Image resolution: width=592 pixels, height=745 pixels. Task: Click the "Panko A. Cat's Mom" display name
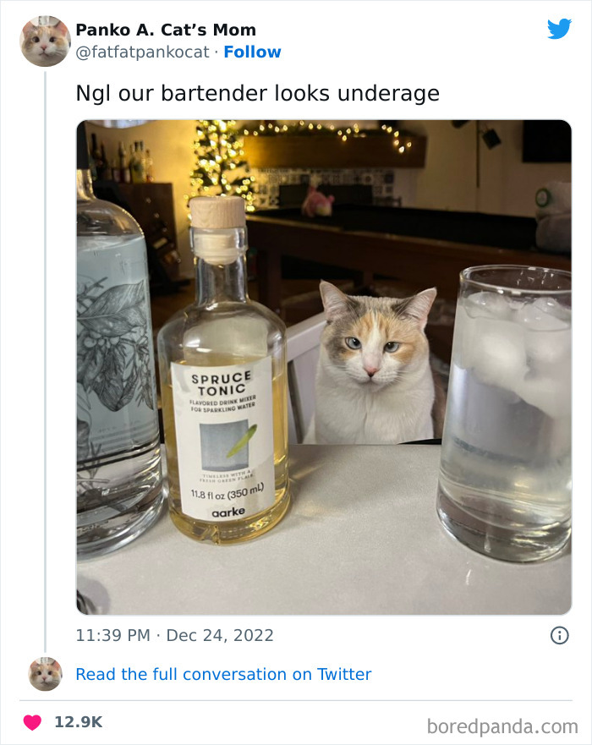[165, 30]
